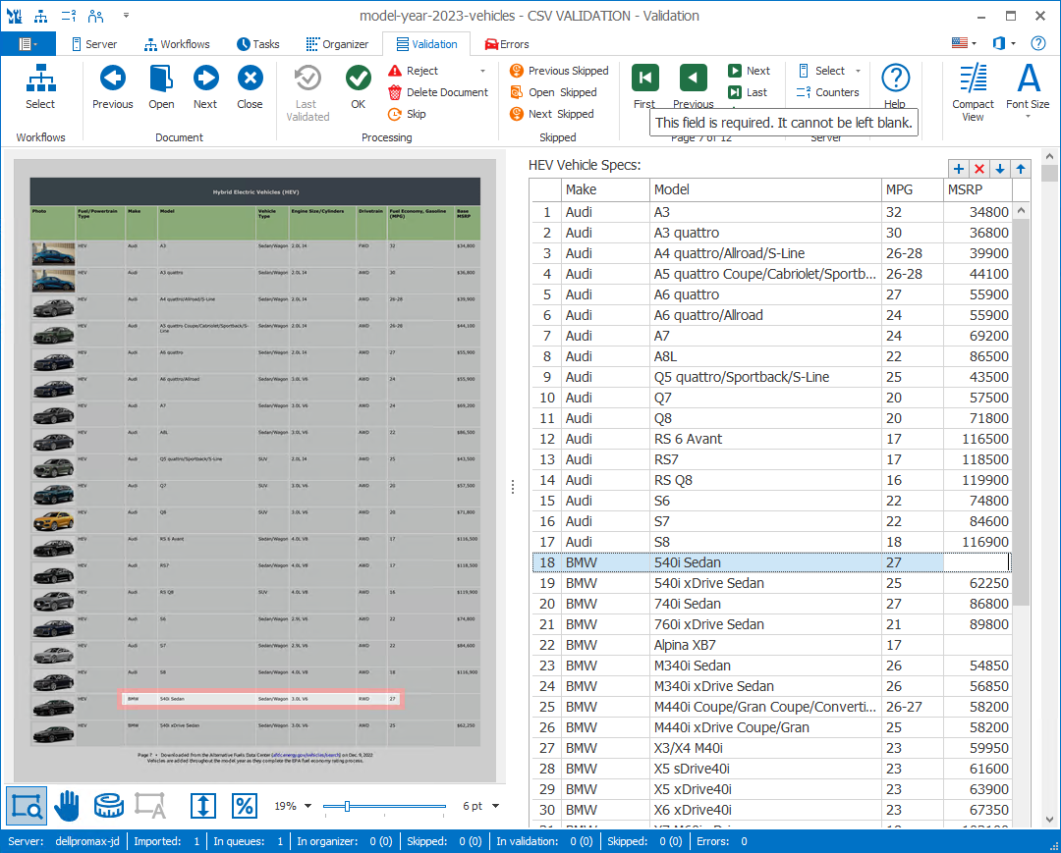Switch to the Tasks tab

click(x=257, y=44)
